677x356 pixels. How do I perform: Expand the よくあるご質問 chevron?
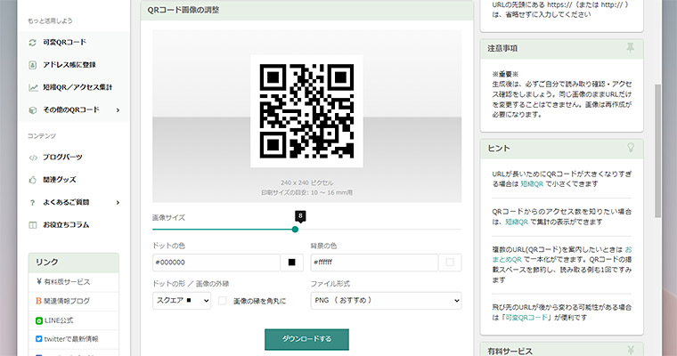(118, 202)
